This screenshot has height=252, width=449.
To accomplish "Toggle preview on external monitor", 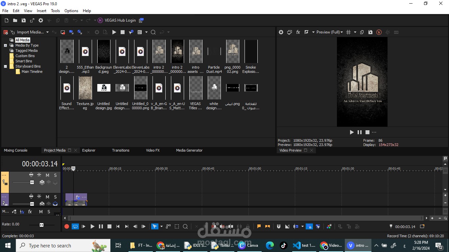I will (290, 32).
